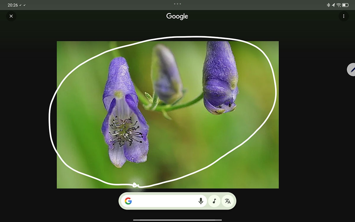Tap the floating stylus pen icon
Viewport: 355px width, 222px height.
(351, 70)
